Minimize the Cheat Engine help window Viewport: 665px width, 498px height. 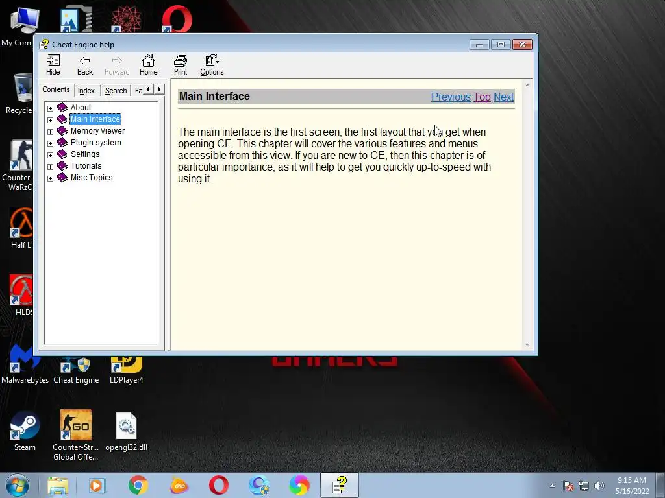pos(479,45)
